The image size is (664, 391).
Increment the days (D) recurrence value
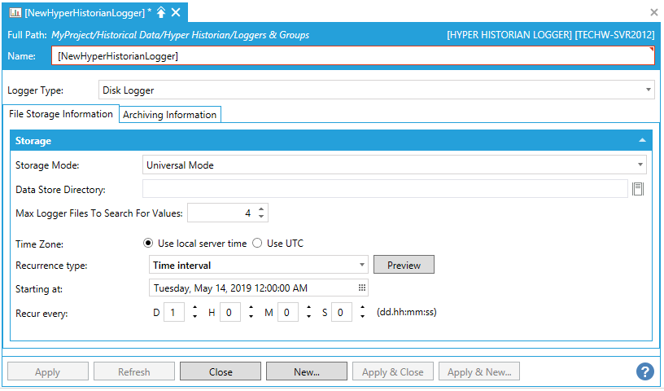click(194, 307)
